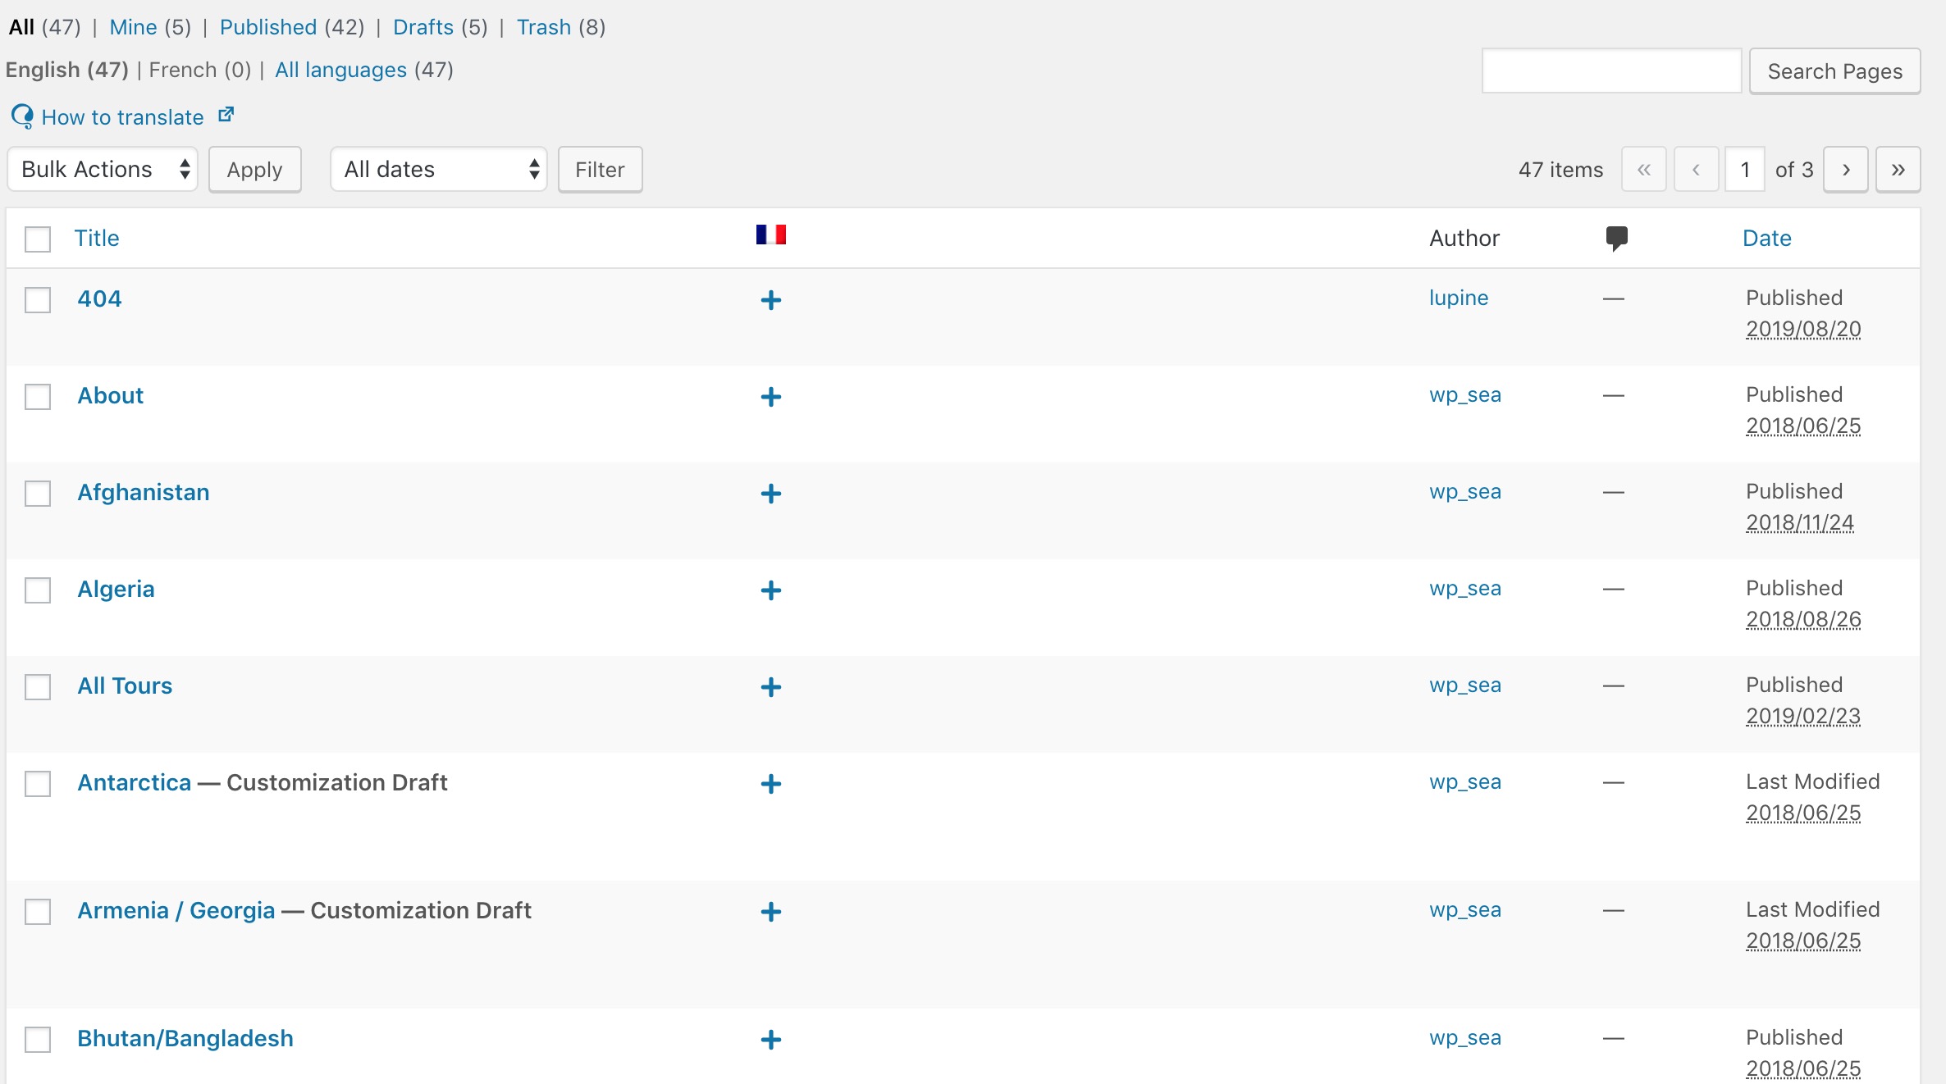The width and height of the screenshot is (1946, 1084).
Task: Switch to All languages view
Action: [x=340, y=70]
